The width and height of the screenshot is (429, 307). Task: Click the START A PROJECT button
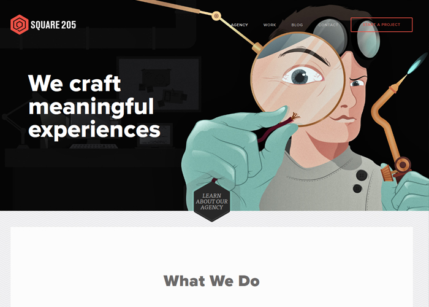tap(381, 25)
